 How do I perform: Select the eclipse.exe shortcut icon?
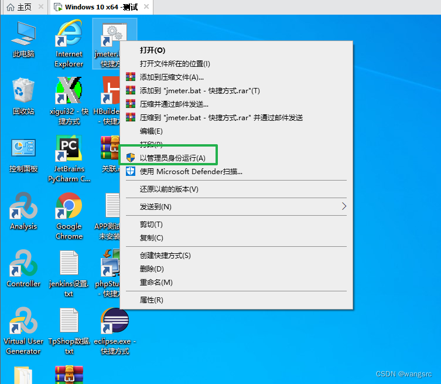[115, 320]
